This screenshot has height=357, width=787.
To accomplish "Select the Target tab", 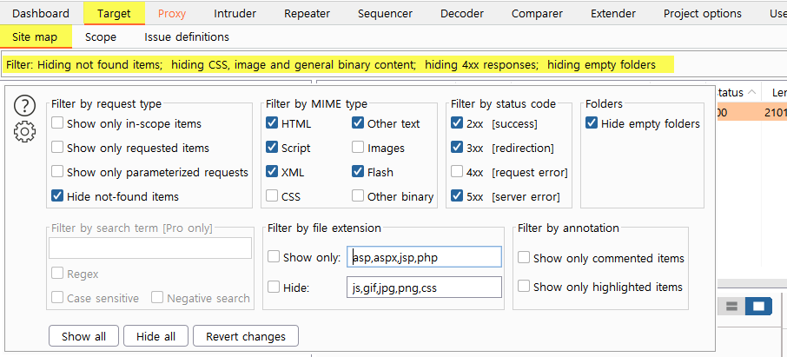I will pos(114,14).
